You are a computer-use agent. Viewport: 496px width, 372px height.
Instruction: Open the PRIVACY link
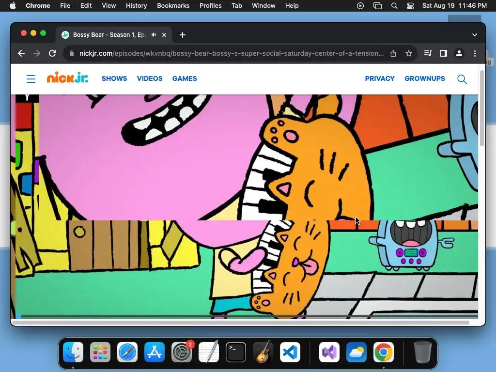pyautogui.click(x=380, y=78)
